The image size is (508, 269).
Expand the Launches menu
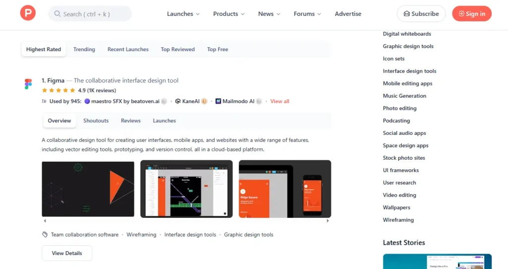pos(183,14)
